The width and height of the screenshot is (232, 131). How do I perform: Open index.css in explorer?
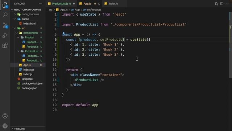[x=28, y=70]
